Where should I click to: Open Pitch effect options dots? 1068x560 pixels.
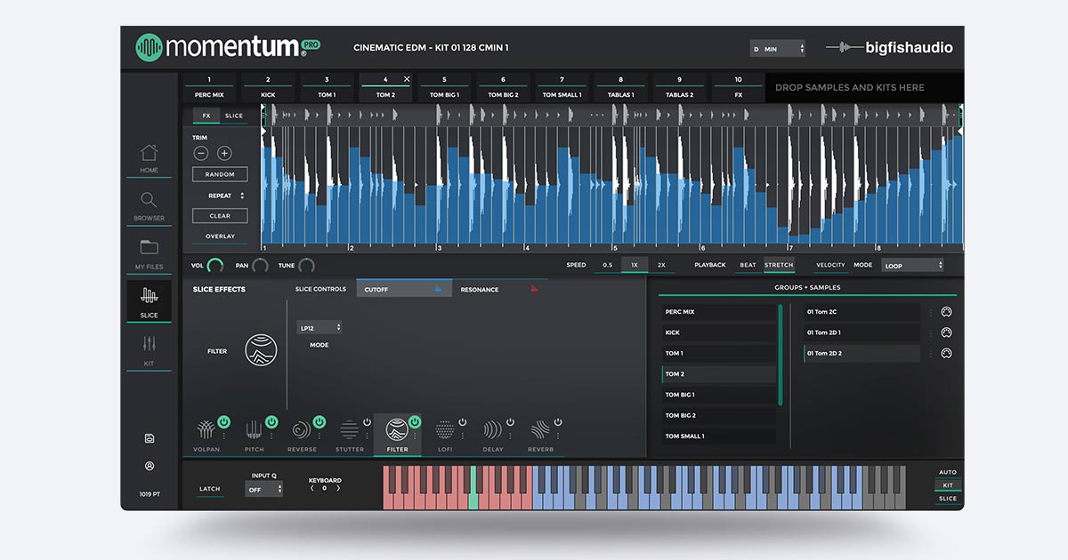(x=271, y=436)
